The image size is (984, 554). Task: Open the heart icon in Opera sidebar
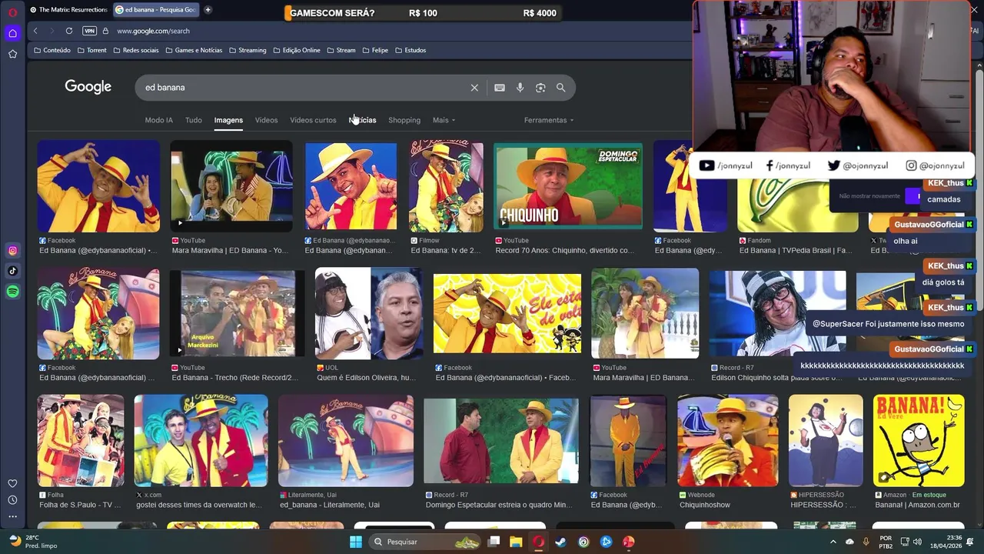12,483
